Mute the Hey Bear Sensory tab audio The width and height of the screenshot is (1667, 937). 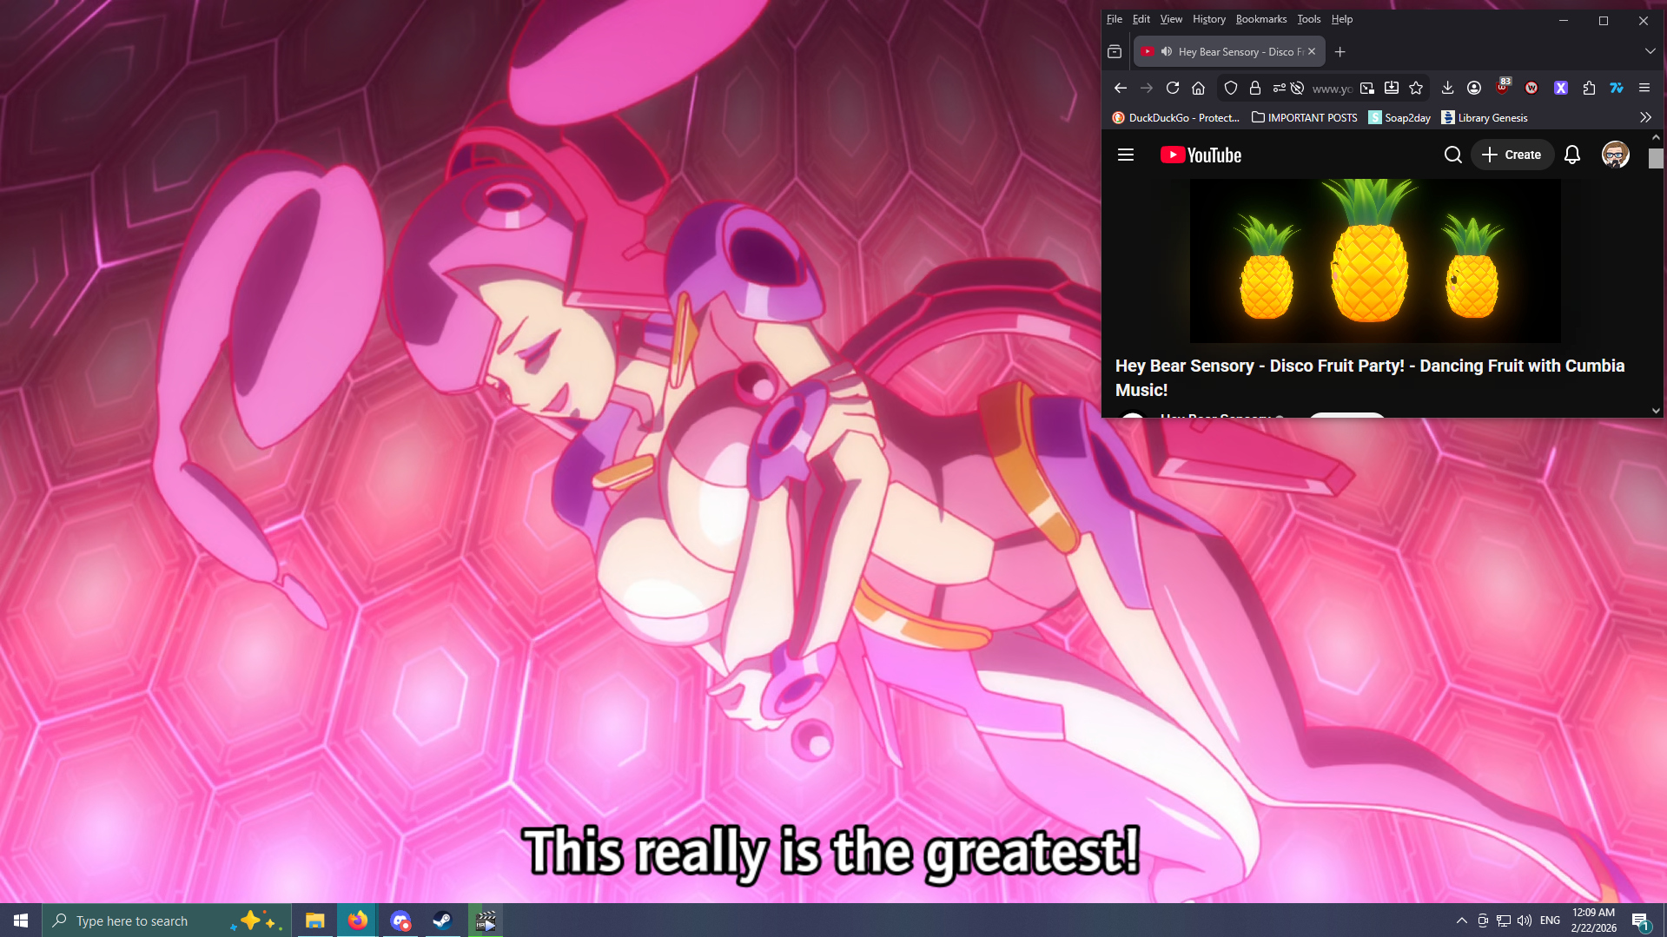(x=1167, y=52)
